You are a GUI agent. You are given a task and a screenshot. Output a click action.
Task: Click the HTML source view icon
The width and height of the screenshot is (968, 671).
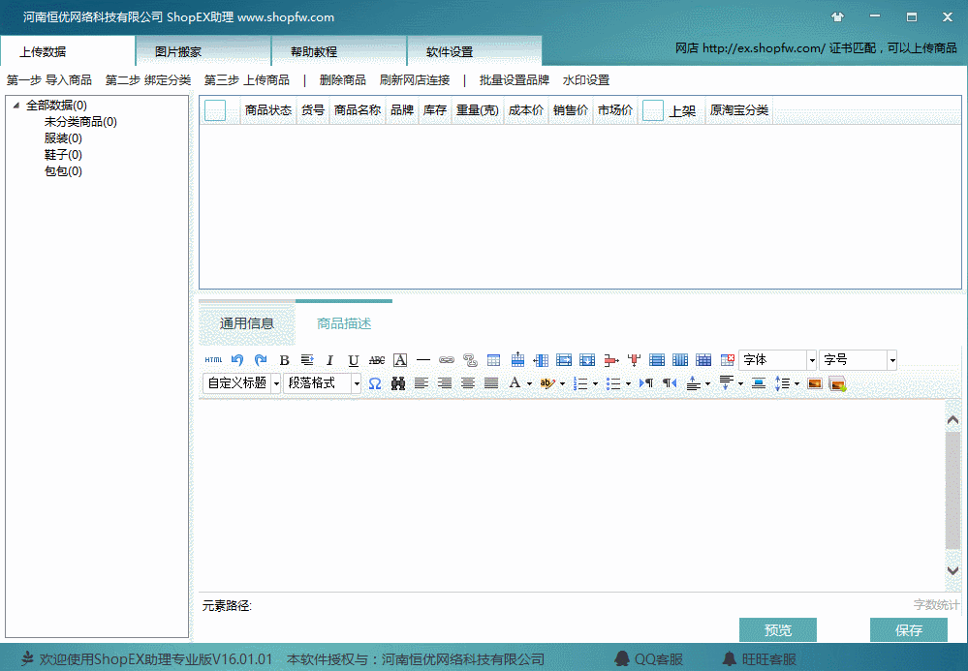tap(213, 360)
